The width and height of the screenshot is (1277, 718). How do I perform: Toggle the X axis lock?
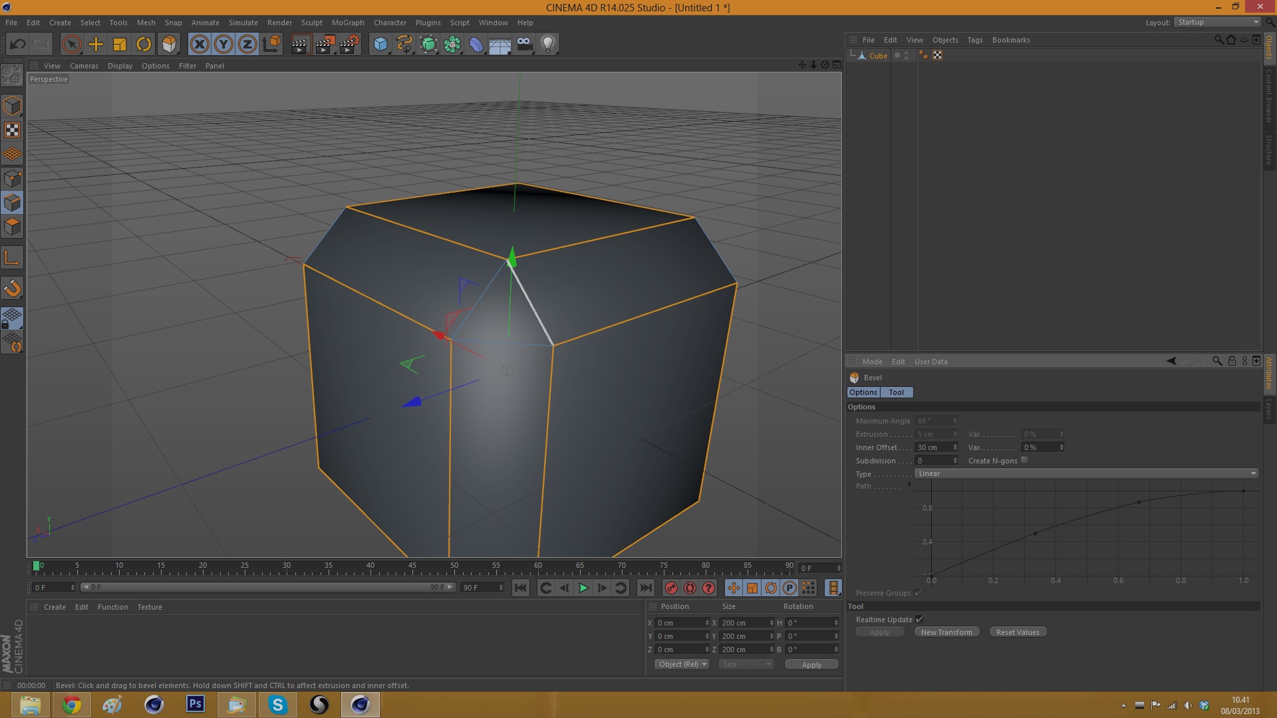[199, 45]
